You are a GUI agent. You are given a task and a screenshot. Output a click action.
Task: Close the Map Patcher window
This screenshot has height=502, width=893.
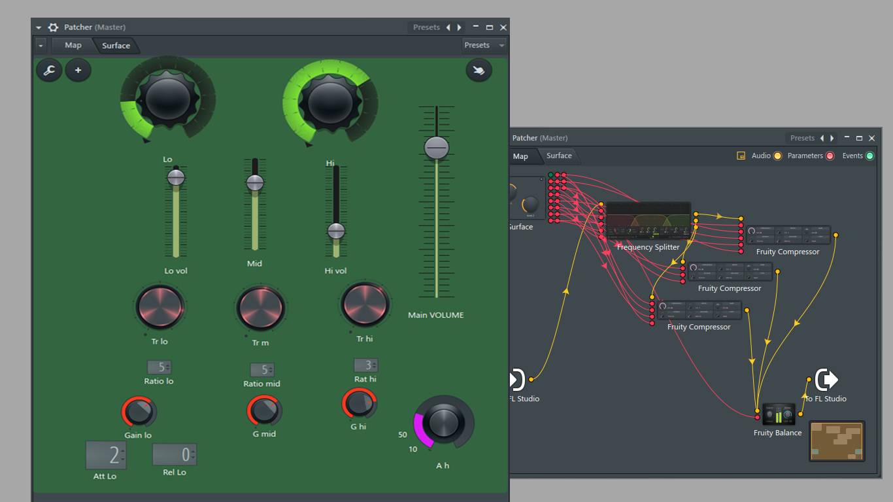(871, 138)
